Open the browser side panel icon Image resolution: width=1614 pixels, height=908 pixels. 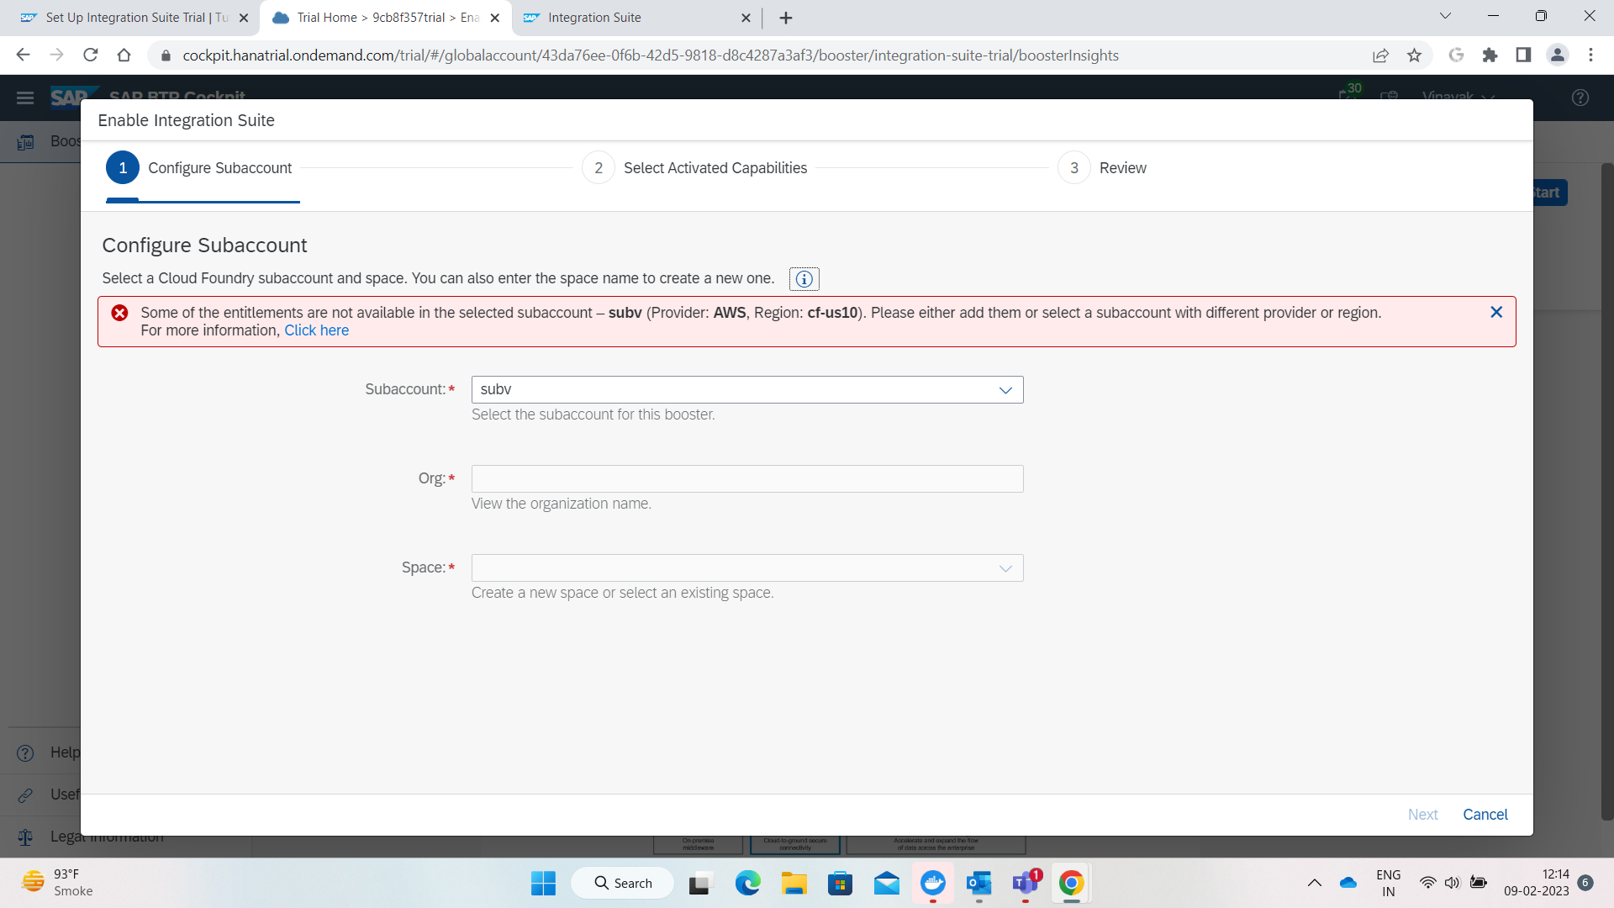(1523, 55)
